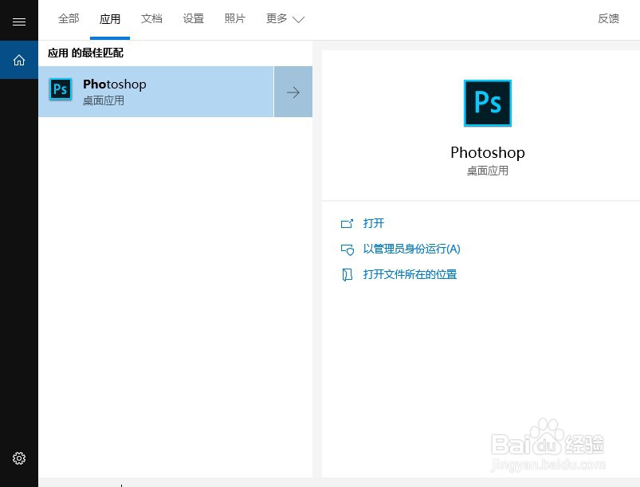Switch to the 文档 tab

click(151, 19)
